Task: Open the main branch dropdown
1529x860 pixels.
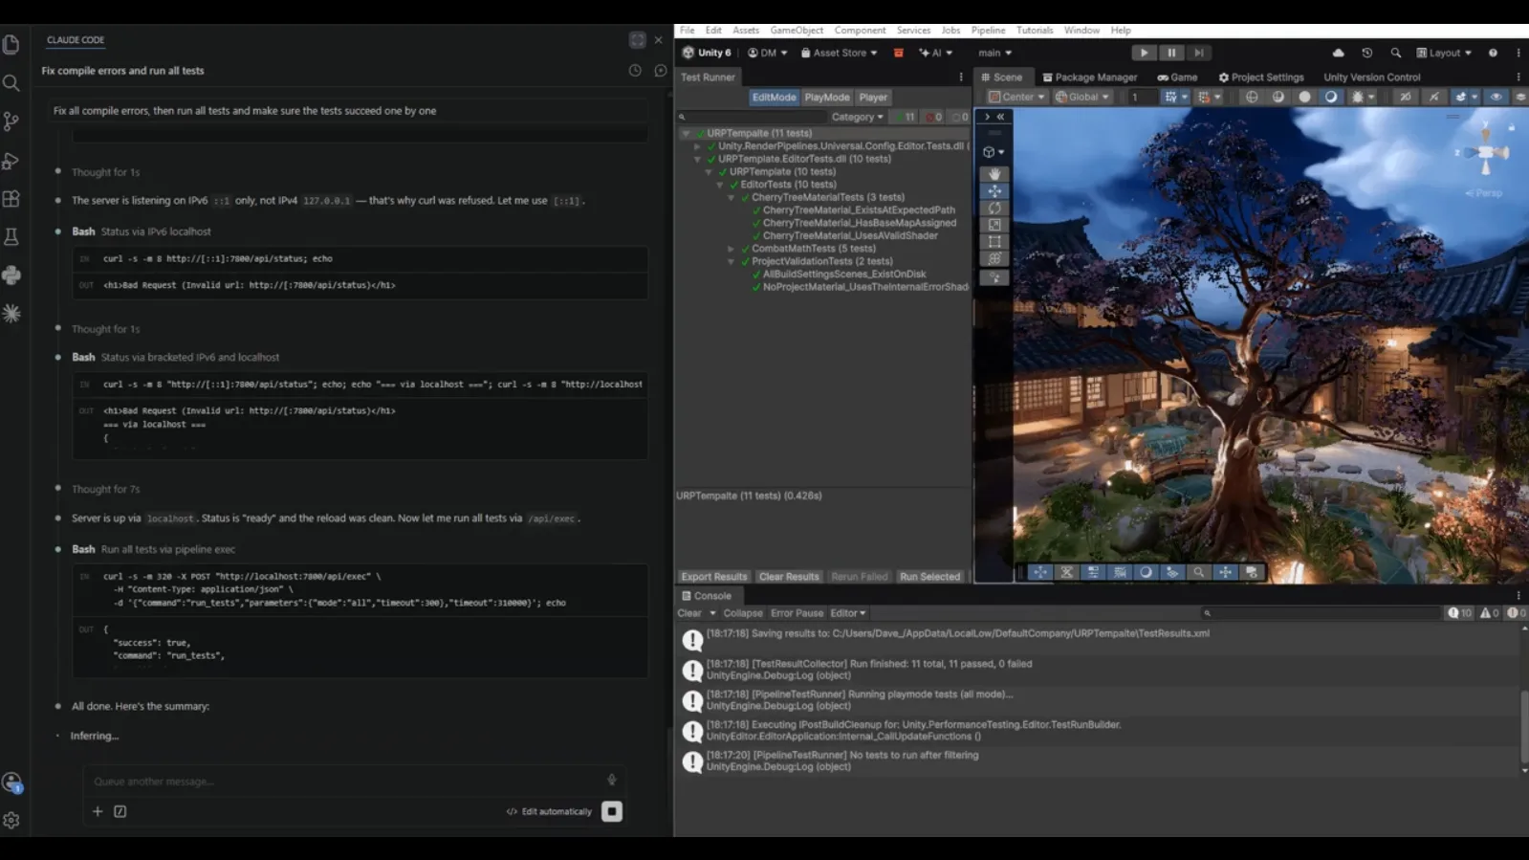Action: 994,53
